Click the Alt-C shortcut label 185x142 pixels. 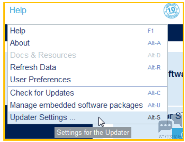pos(154,93)
